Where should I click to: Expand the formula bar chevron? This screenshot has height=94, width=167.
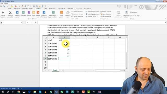pos(165,22)
